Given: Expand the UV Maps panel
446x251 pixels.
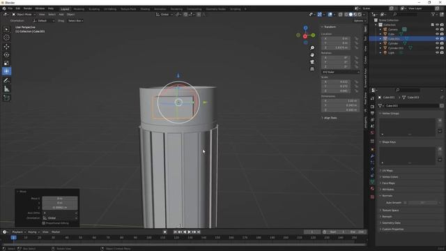Looking at the screenshot, I should tap(387, 170).
